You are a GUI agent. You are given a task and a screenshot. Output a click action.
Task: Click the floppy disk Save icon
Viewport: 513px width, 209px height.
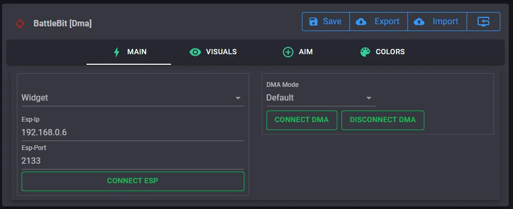coord(313,22)
